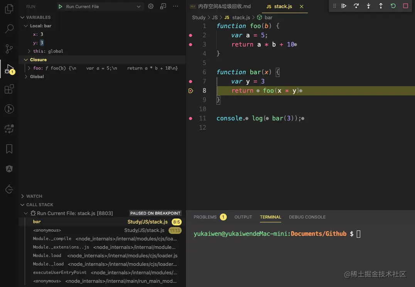Viewport: 415px width, 287px height.
Task: Toggle inline breakpoint before foo on line 8
Action: click(258, 91)
